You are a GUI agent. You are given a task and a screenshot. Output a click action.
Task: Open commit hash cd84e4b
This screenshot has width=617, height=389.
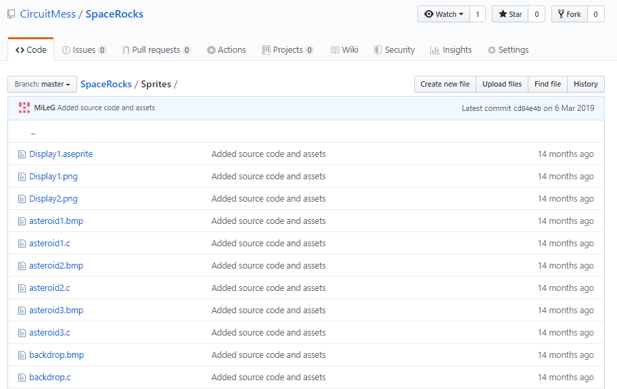tap(527, 108)
